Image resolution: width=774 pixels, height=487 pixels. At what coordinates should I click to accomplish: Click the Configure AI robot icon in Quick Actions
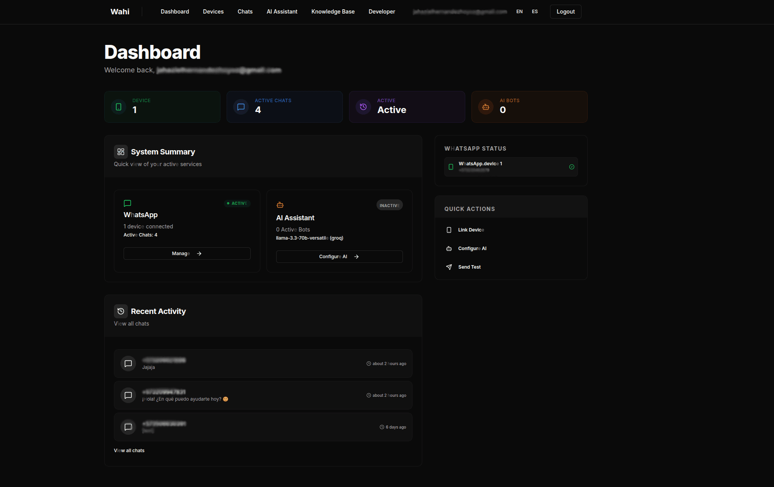point(449,248)
